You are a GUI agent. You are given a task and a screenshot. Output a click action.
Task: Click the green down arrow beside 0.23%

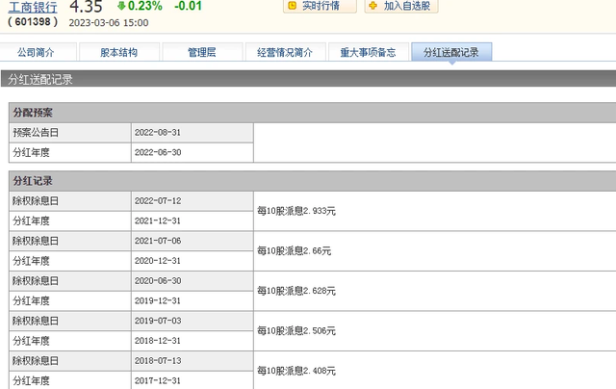(121, 6)
